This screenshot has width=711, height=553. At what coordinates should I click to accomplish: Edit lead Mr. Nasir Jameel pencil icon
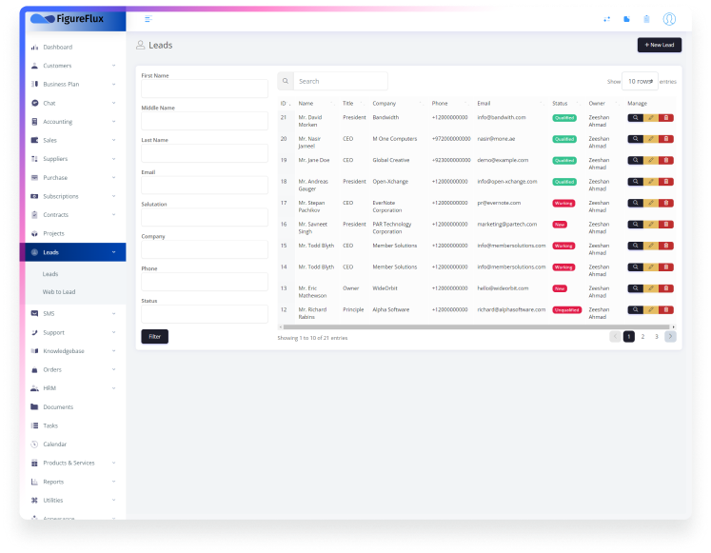(x=651, y=139)
